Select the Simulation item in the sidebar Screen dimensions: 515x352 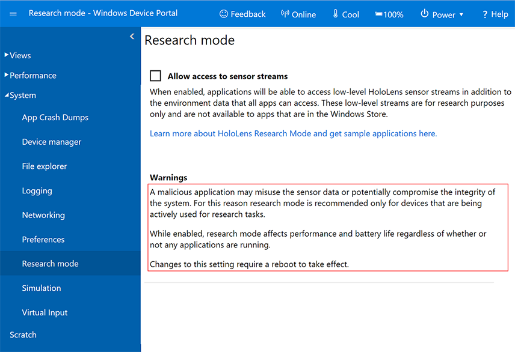coord(42,288)
